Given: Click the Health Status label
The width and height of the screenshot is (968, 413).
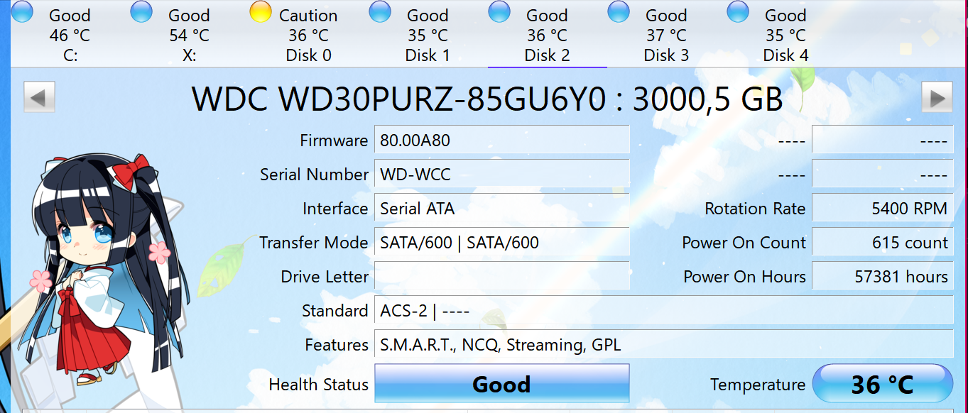Looking at the screenshot, I should (318, 385).
